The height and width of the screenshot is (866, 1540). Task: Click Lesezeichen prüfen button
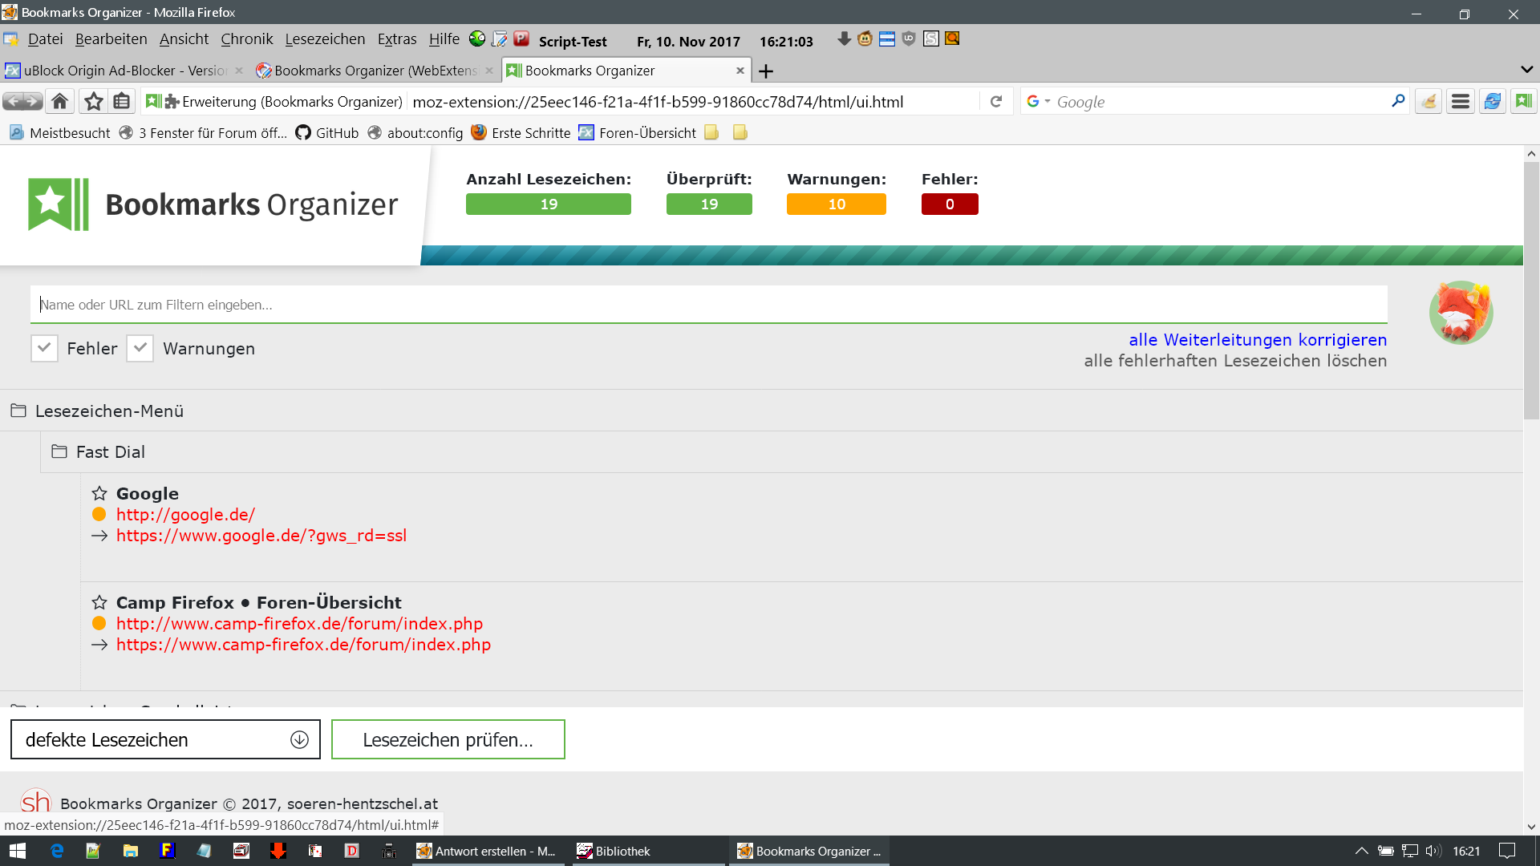(448, 739)
